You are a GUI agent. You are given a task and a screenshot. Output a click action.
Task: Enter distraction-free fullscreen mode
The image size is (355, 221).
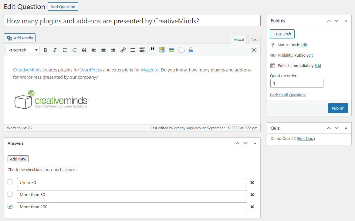tap(254, 50)
